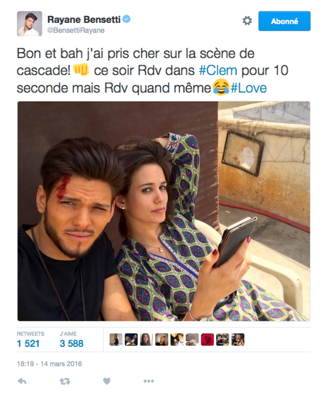This screenshot has height=399, width=327.
Task: Open the 18:19 - 14 mars 2016 timestamp
Action: tap(50, 364)
